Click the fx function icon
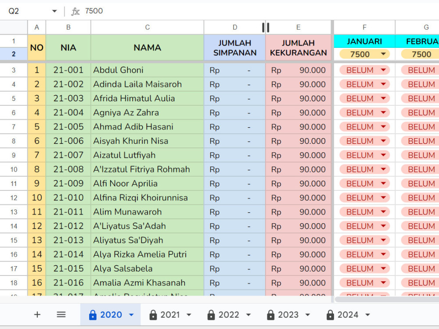 (x=76, y=11)
